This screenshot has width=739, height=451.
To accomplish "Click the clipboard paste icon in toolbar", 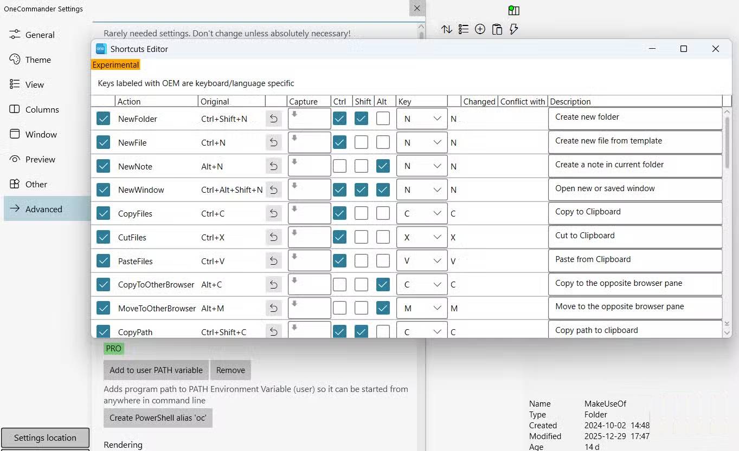I will 497,29.
